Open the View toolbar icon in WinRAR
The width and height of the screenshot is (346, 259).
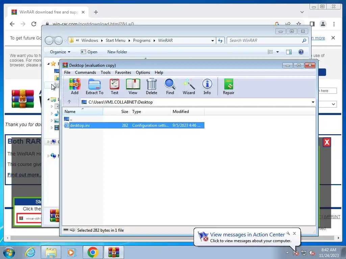[x=133, y=87]
